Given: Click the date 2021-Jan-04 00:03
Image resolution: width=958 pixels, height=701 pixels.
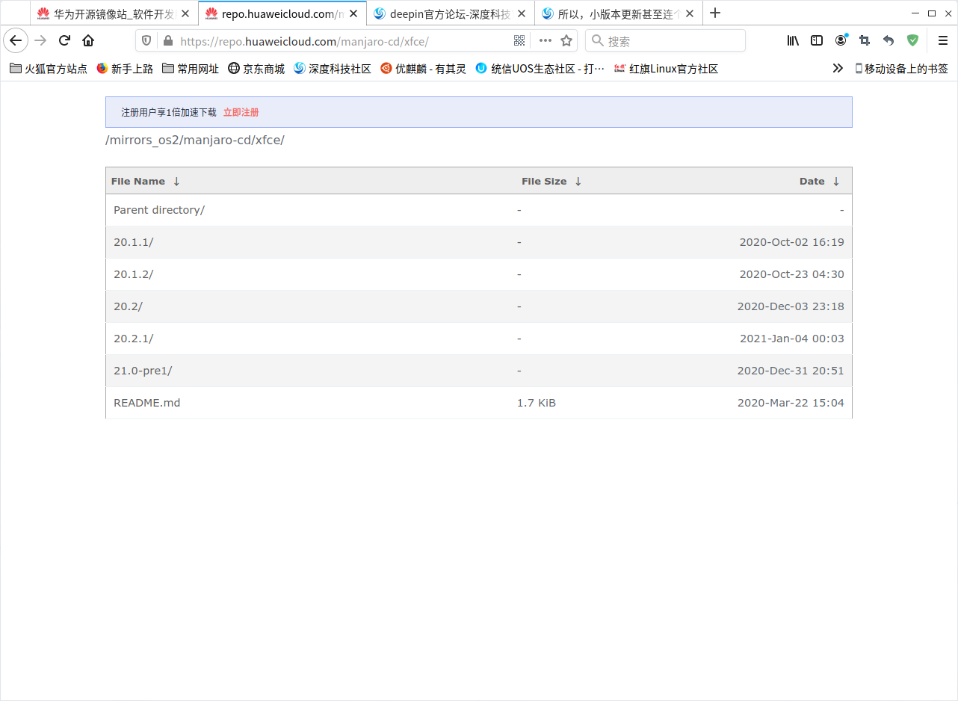Looking at the screenshot, I should 792,339.
